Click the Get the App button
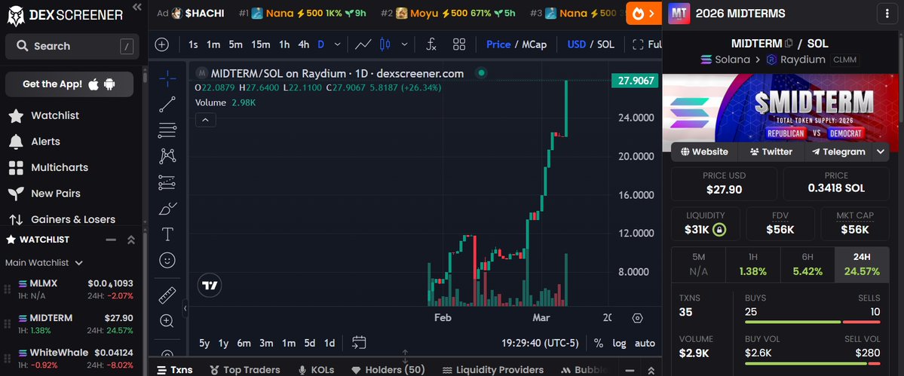The width and height of the screenshot is (904, 376). click(69, 84)
